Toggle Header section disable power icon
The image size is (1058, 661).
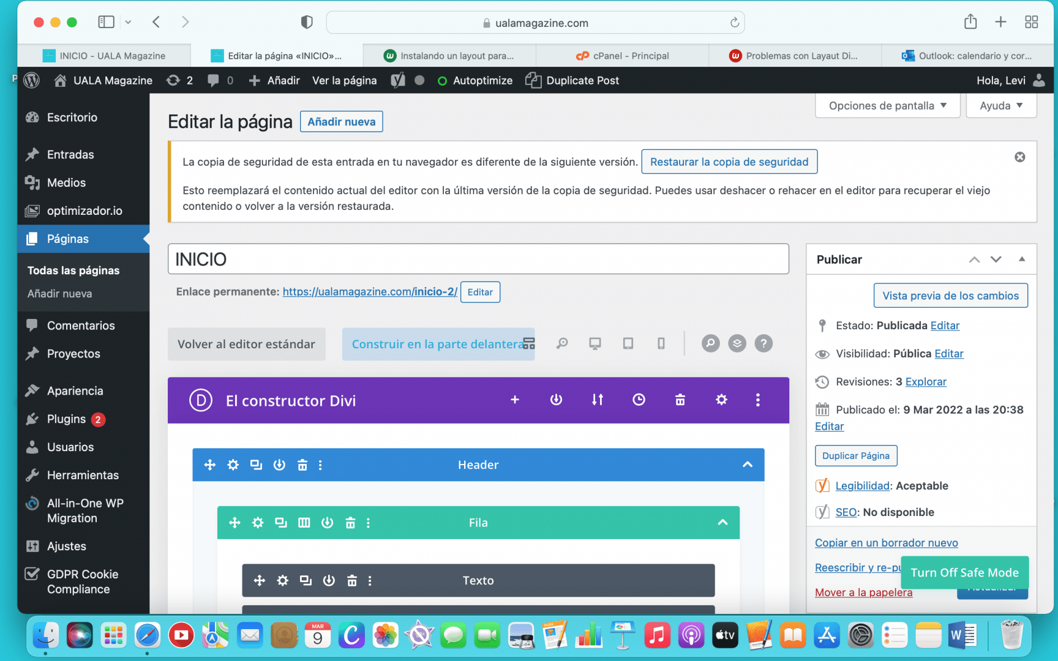(279, 465)
